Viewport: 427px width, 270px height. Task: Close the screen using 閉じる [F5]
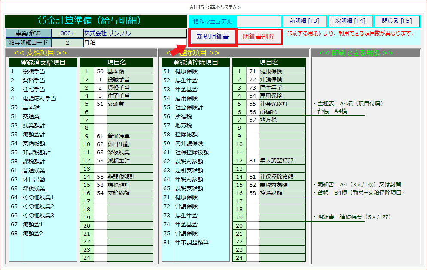[397, 21]
